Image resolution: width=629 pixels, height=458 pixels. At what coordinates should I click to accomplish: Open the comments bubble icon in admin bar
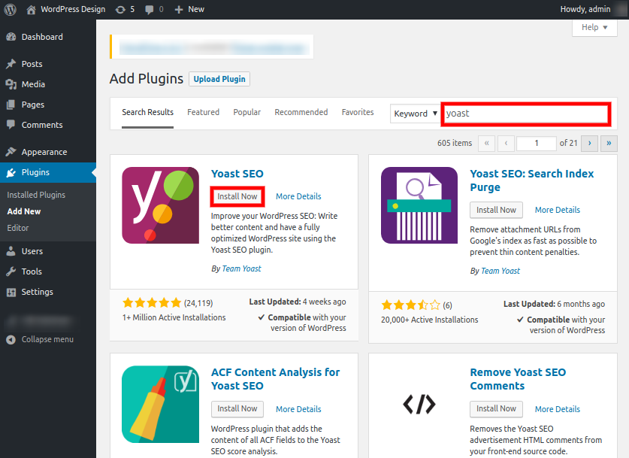[150, 10]
